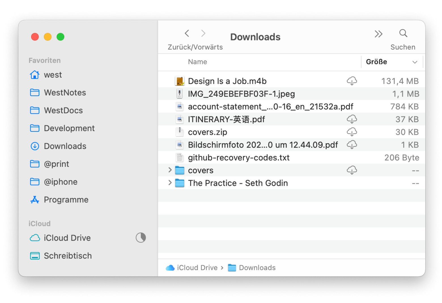The height and width of the screenshot is (303, 442).
Task: Click the 206 Byte size value
Action: tap(401, 157)
